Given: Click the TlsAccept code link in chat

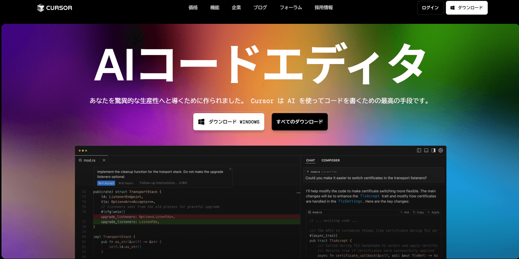Looking at the screenshot, I should 370,196.
